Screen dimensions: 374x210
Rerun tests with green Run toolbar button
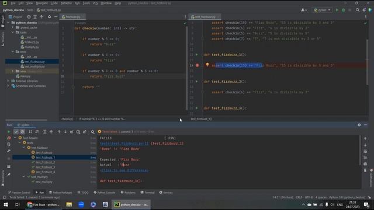point(337,10)
